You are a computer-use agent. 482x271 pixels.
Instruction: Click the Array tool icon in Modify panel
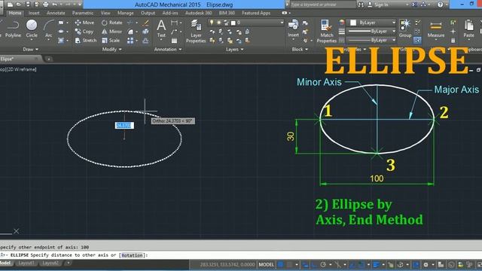click(x=130, y=41)
